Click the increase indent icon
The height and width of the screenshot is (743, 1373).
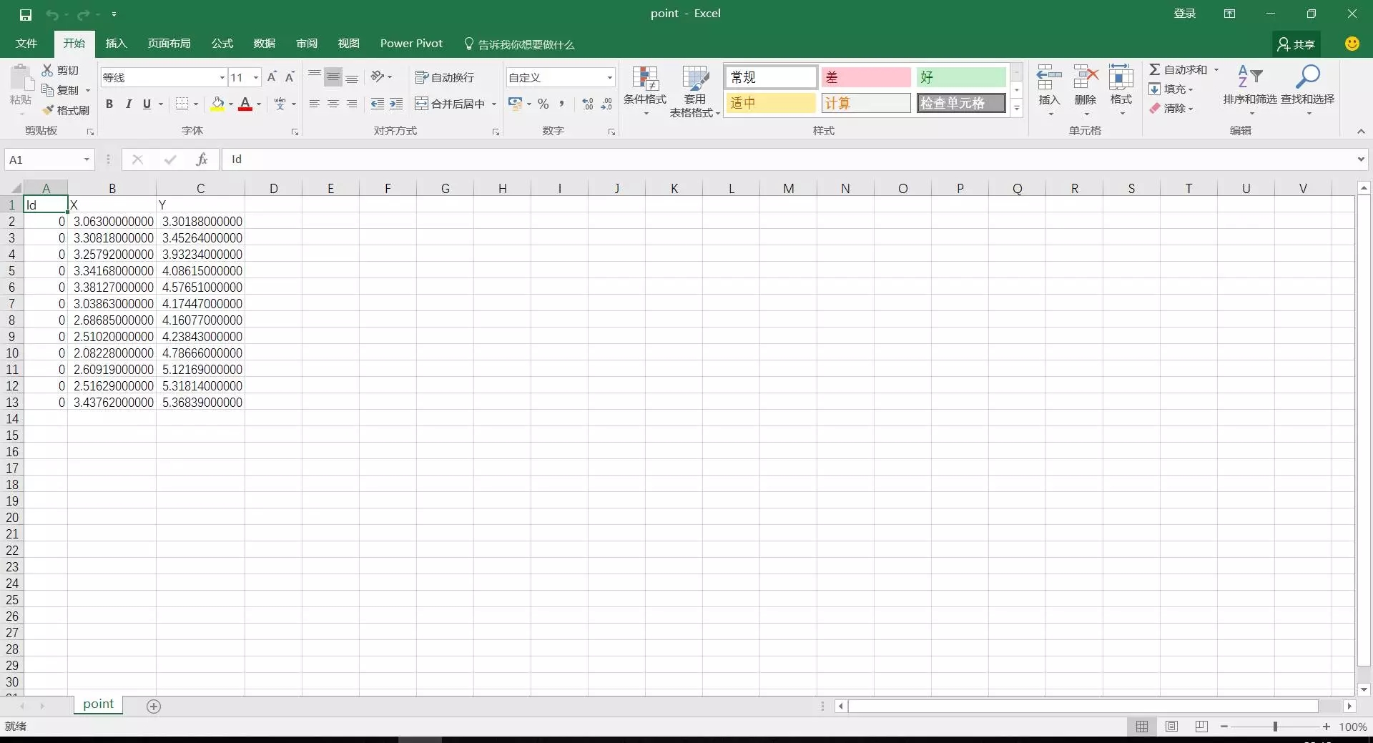pos(396,104)
